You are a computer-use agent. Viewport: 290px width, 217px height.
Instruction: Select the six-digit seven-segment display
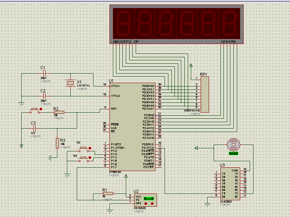(176, 24)
